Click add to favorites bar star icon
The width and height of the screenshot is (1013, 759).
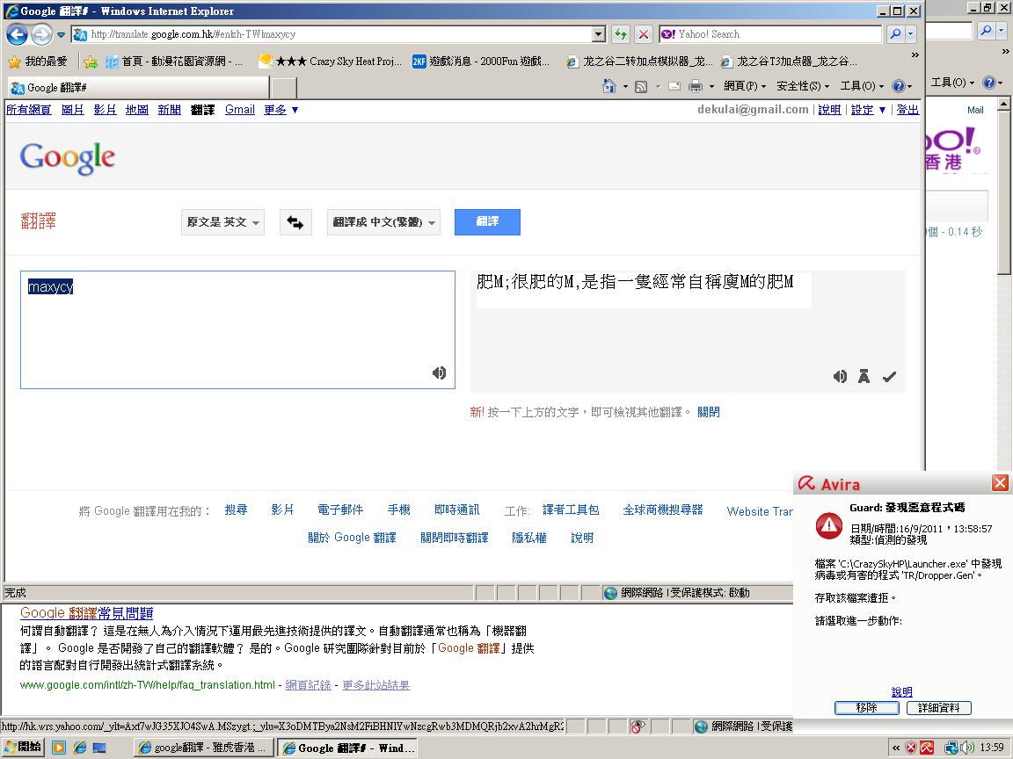[x=91, y=61]
